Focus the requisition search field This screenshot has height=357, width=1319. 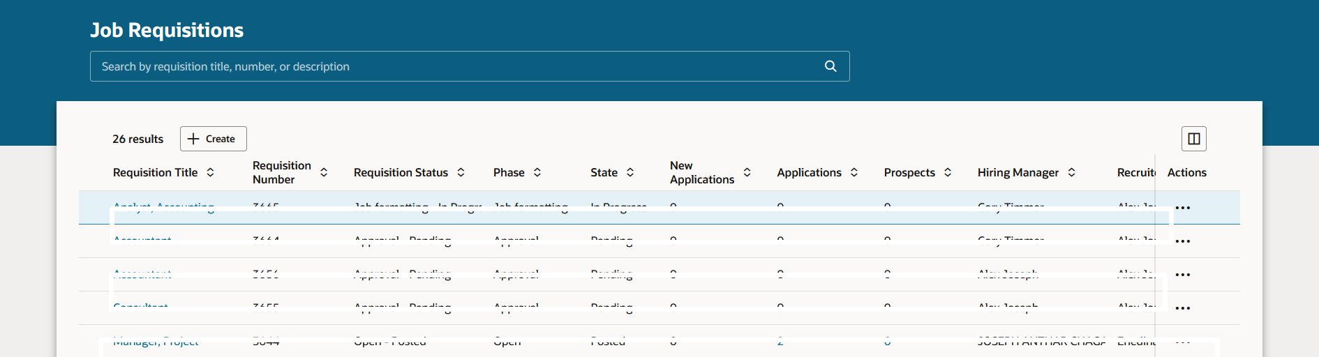tap(470, 66)
